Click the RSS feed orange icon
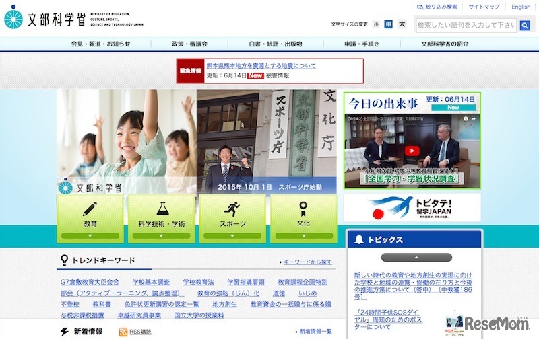The height and width of the screenshot is (339, 539). click(123, 332)
